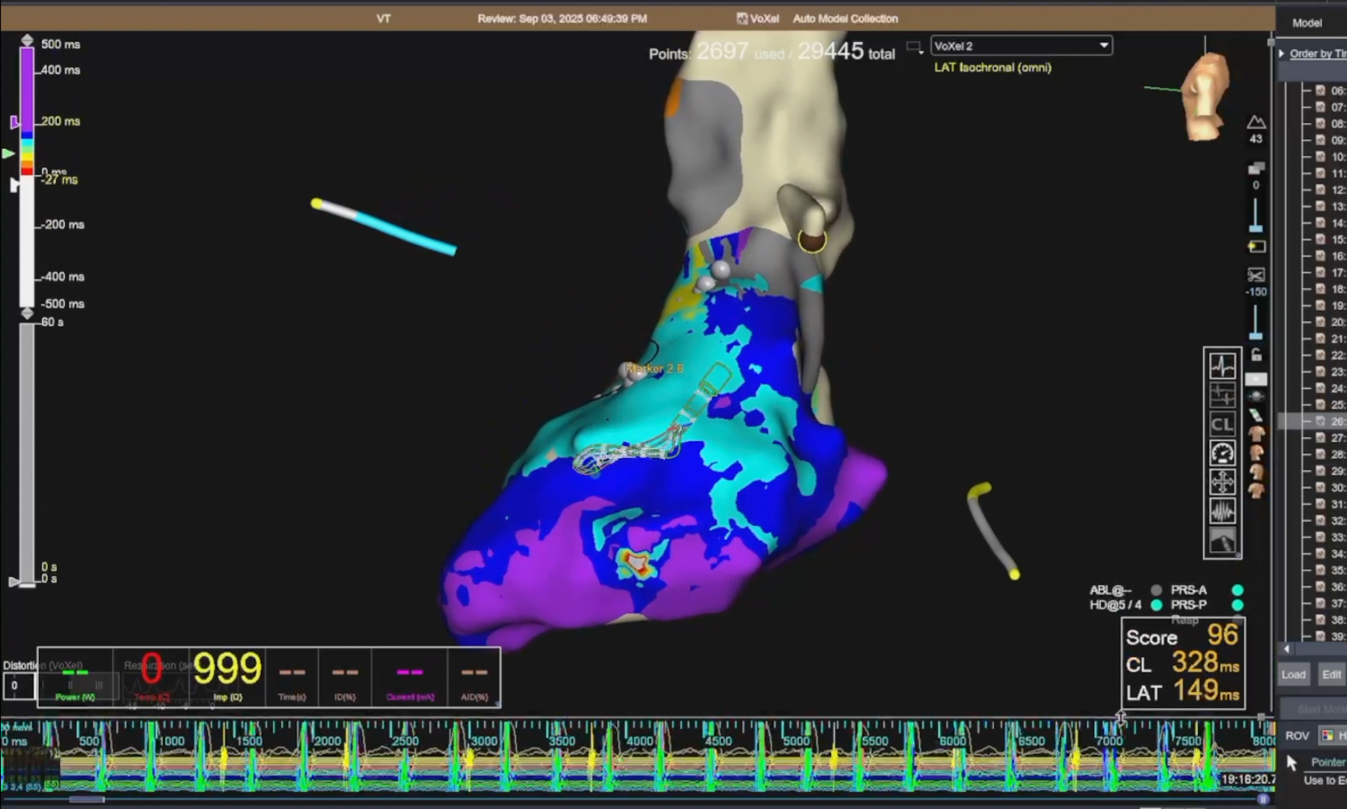Open the small white dropdown below padlock

pyautogui.click(x=1256, y=379)
